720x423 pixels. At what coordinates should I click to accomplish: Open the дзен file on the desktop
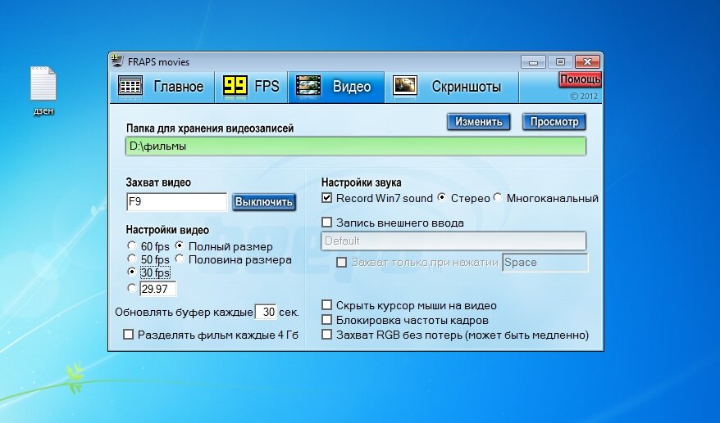[43, 91]
